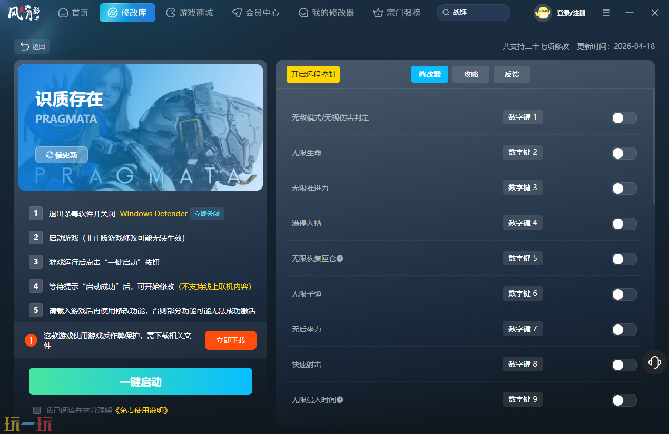Click hotkey 数字键 5 button

pos(523,258)
